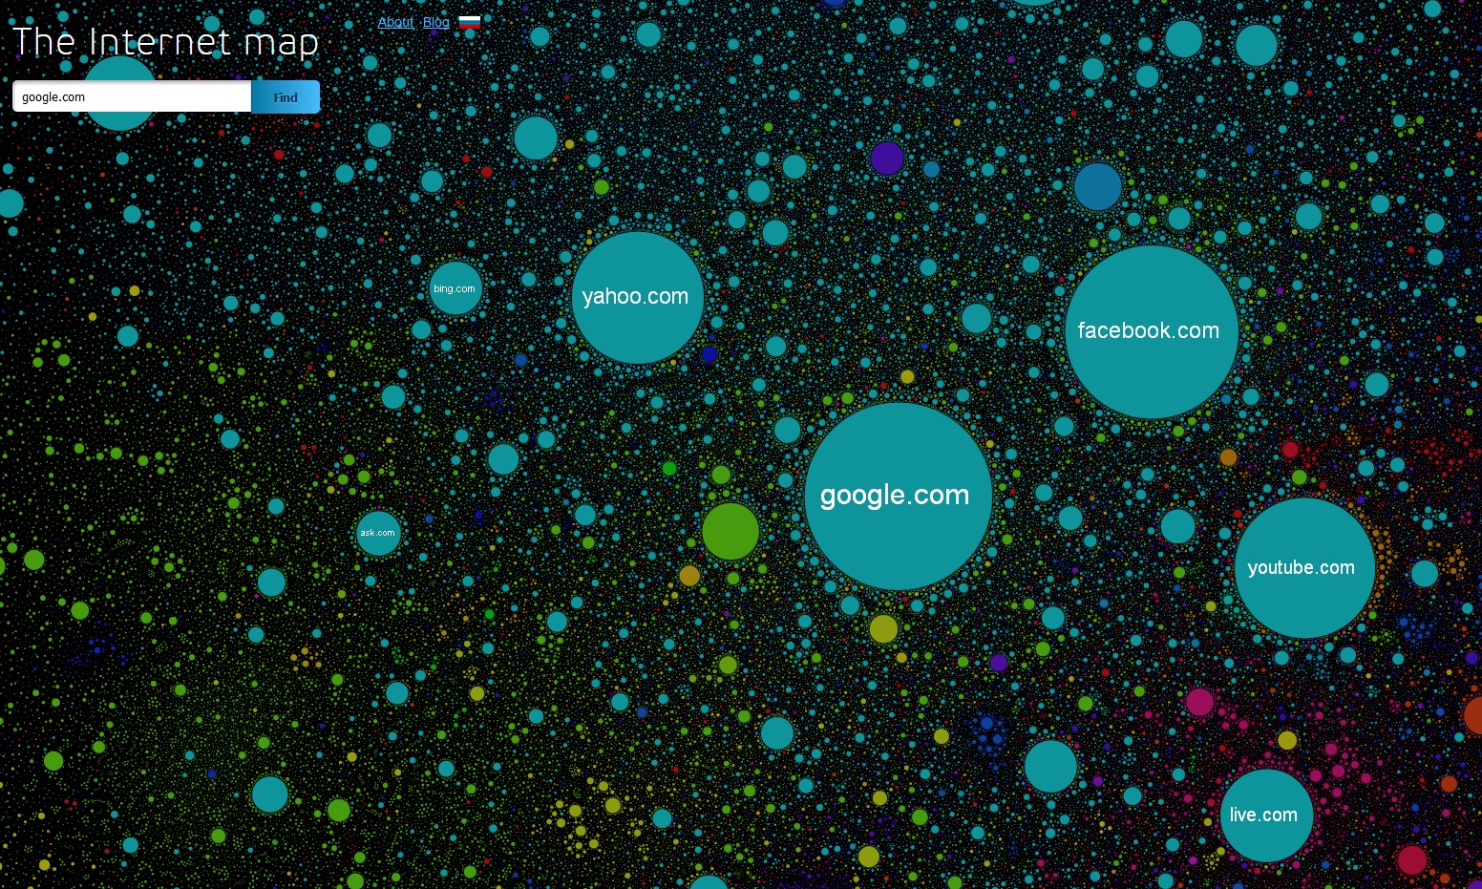The width and height of the screenshot is (1482, 889).
Task: Click the dark blue circle directly above facebook.com
Action: (x=1098, y=186)
